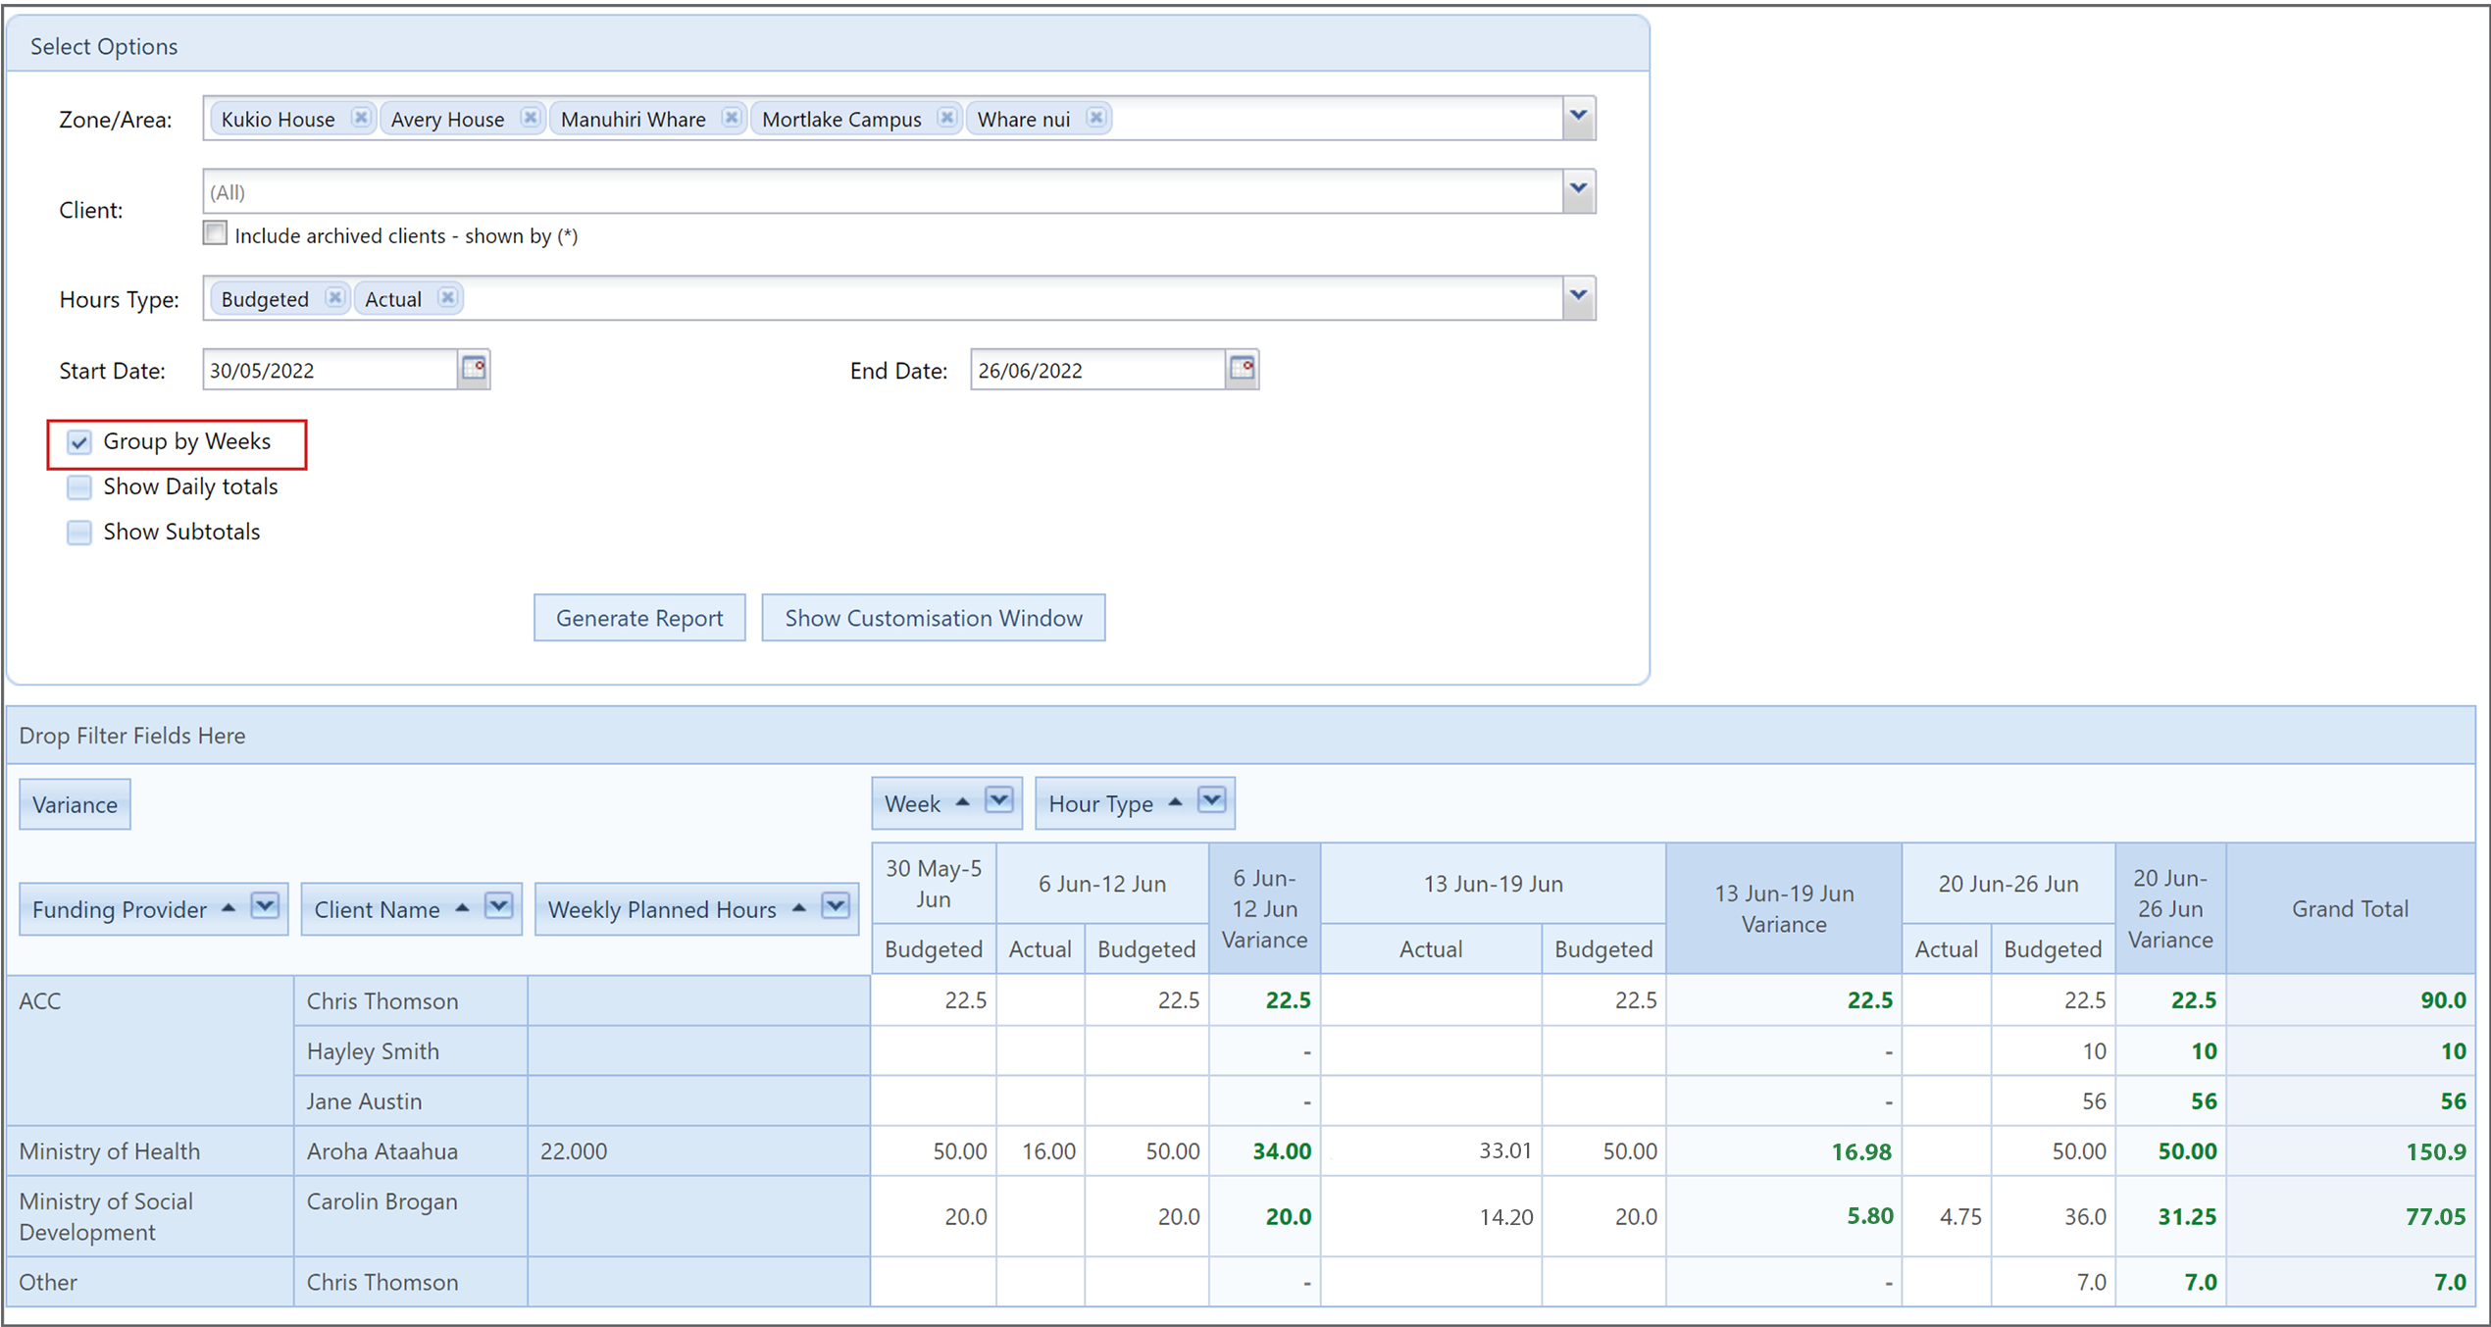
Task: Open Show Customisation Window
Action: pyautogui.click(x=934, y=618)
